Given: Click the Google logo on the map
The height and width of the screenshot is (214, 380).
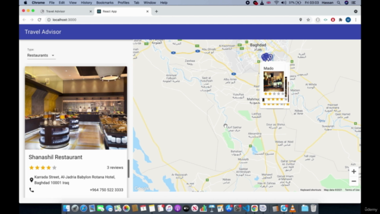Looking at the screenshot, I should pos(142,188).
